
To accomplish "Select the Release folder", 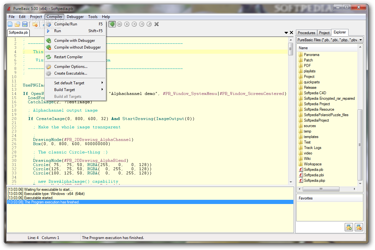I will pos(310,88).
